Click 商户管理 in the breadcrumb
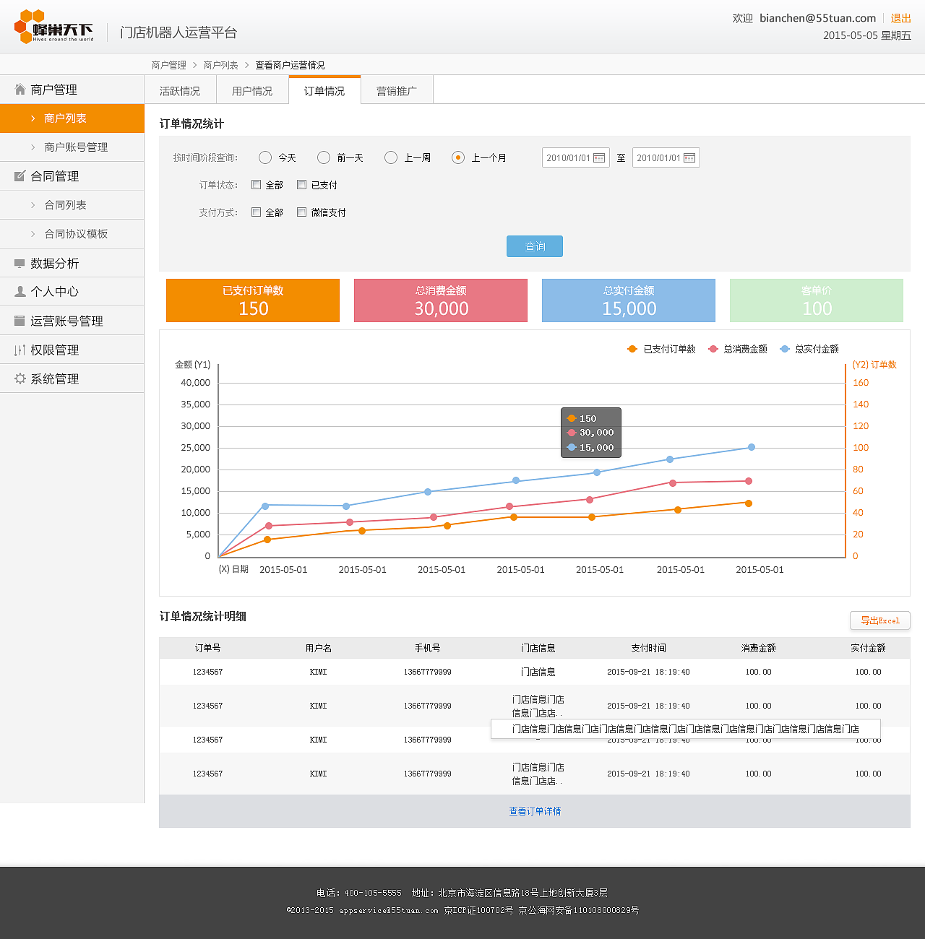Screen dimensions: 925x939 click(169, 65)
